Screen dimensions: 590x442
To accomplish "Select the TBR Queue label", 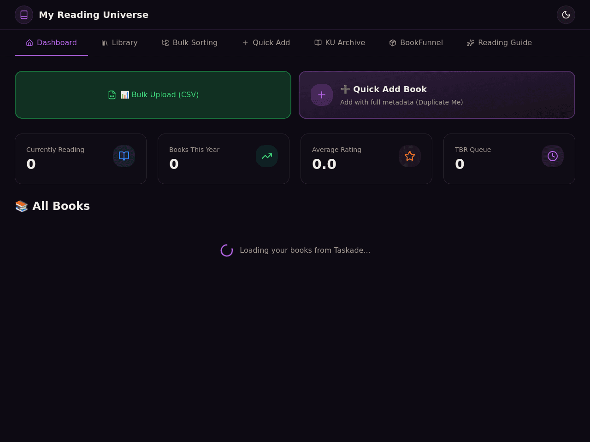I will click(x=473, y=150).
